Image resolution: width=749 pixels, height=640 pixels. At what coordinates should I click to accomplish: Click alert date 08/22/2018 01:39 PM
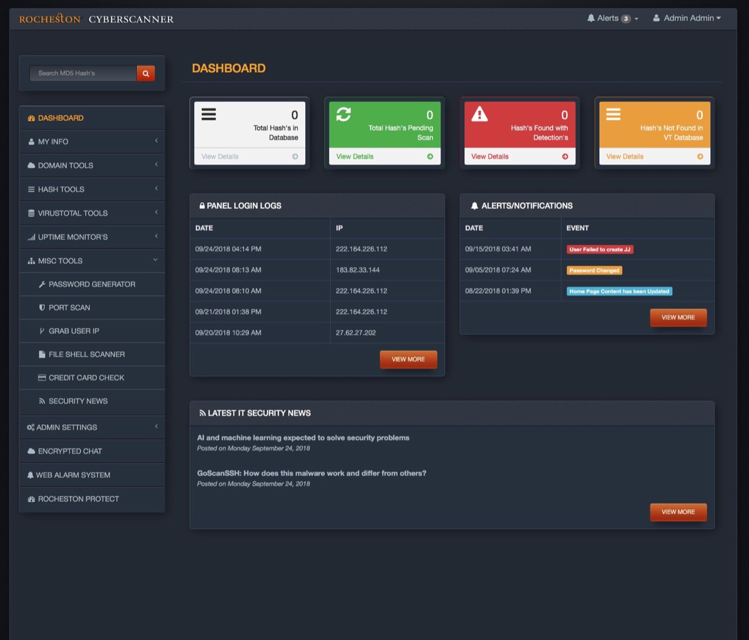pyautogui.click(x=498, y=291)
